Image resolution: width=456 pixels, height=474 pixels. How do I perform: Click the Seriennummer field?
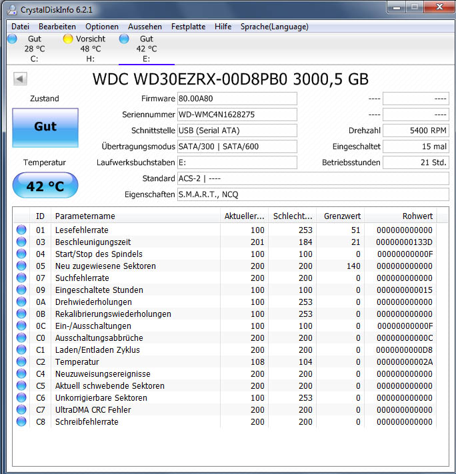pos(237,115)
